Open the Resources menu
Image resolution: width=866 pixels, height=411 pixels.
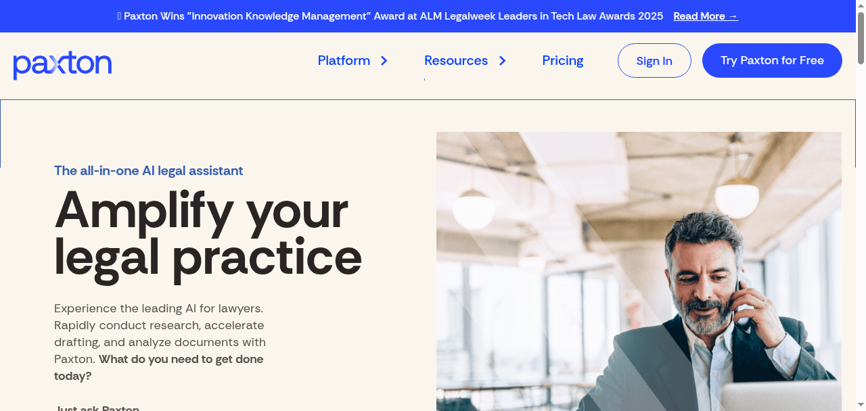coord(456,61)
